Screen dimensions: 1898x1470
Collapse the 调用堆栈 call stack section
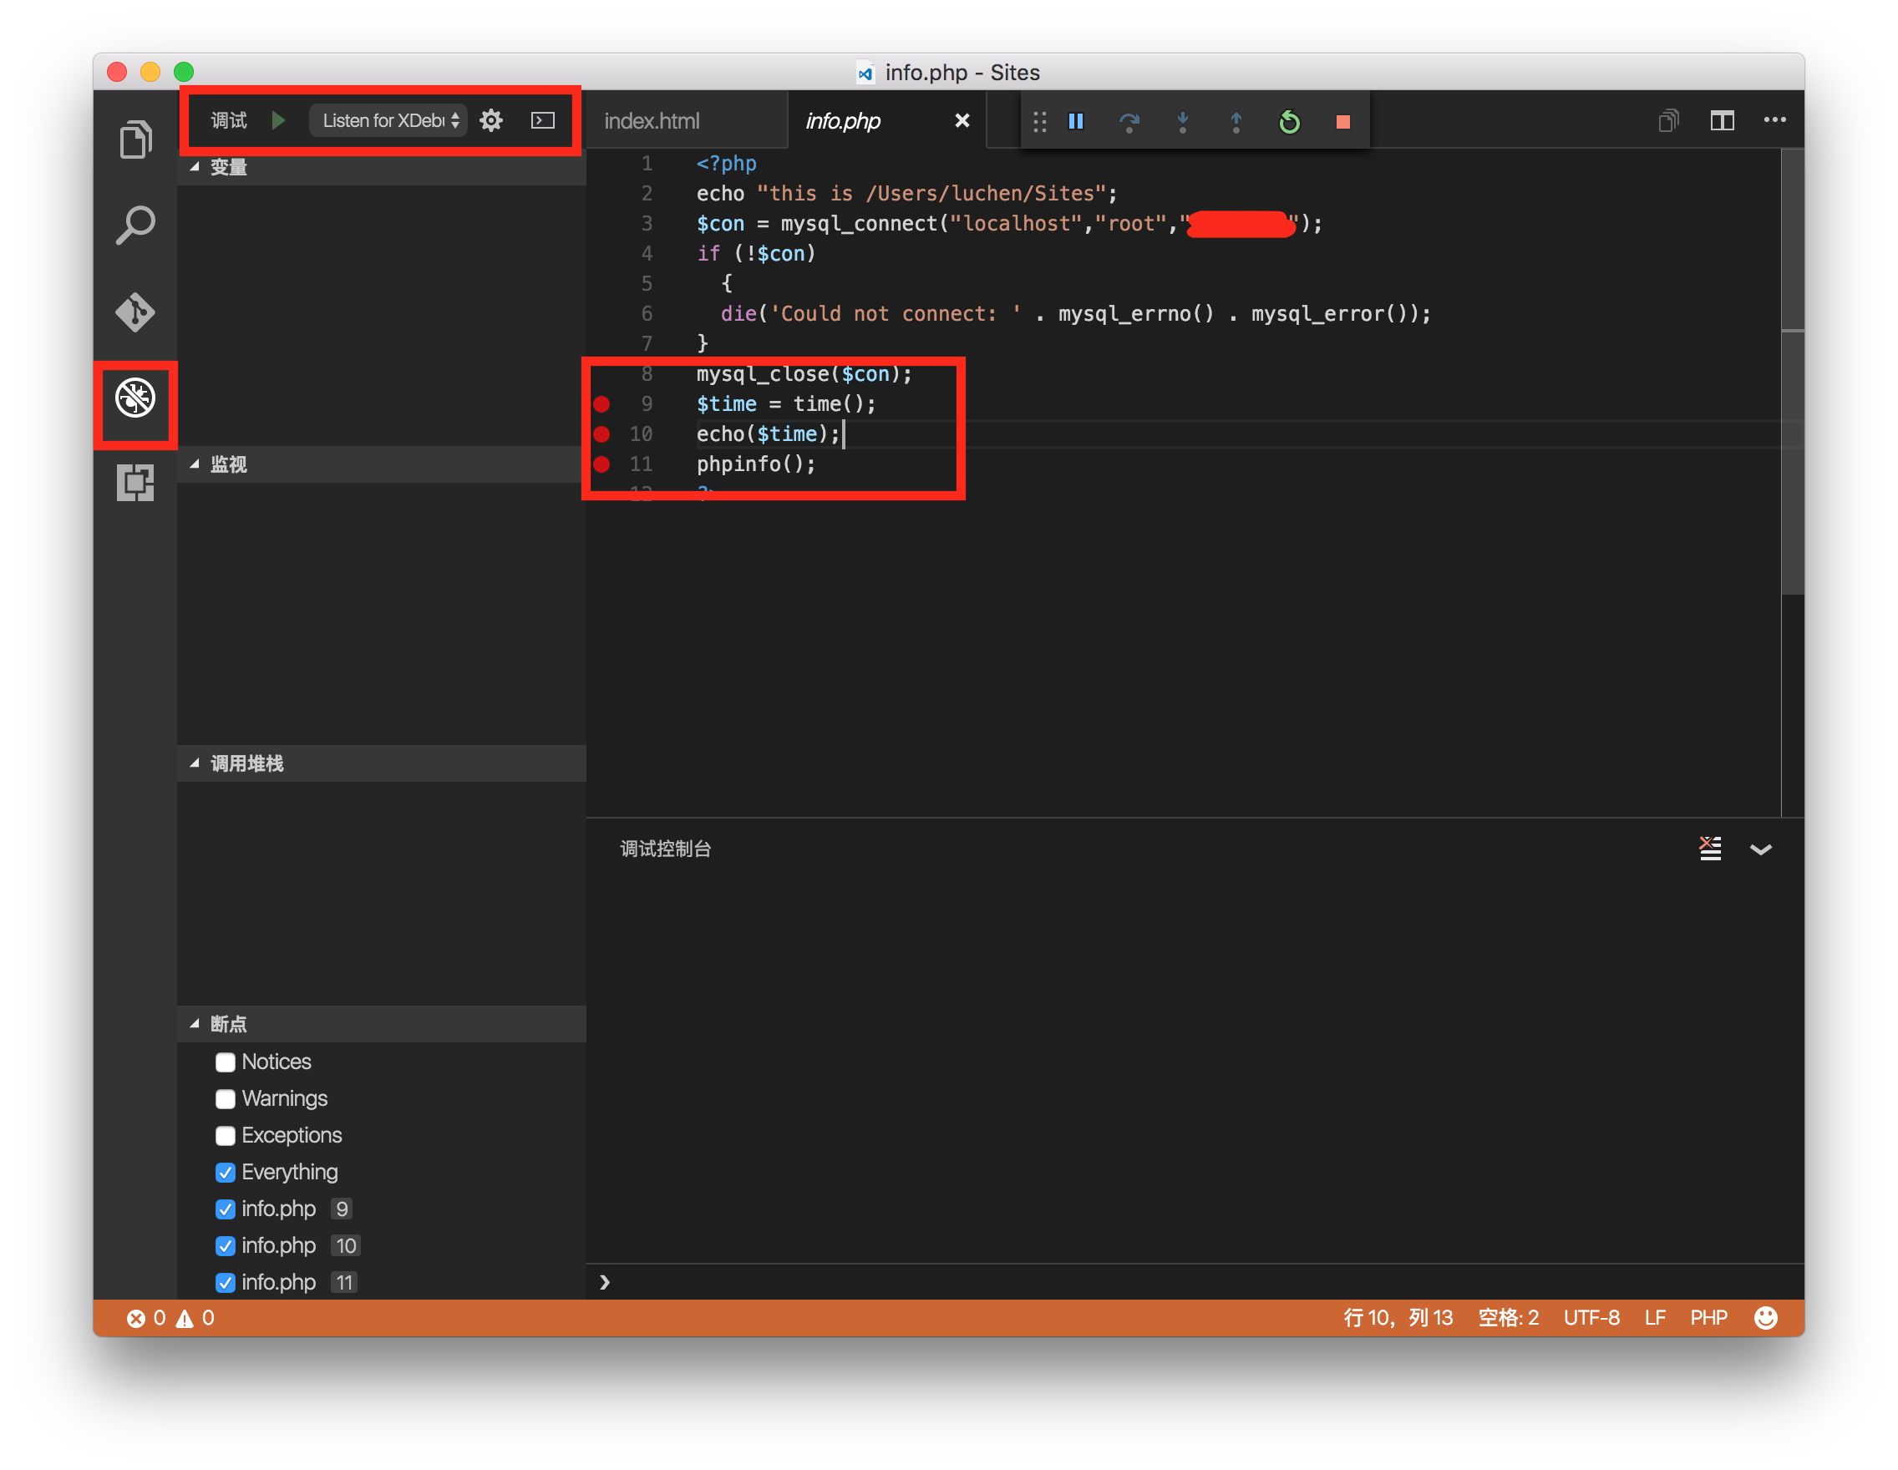(382, 763)
